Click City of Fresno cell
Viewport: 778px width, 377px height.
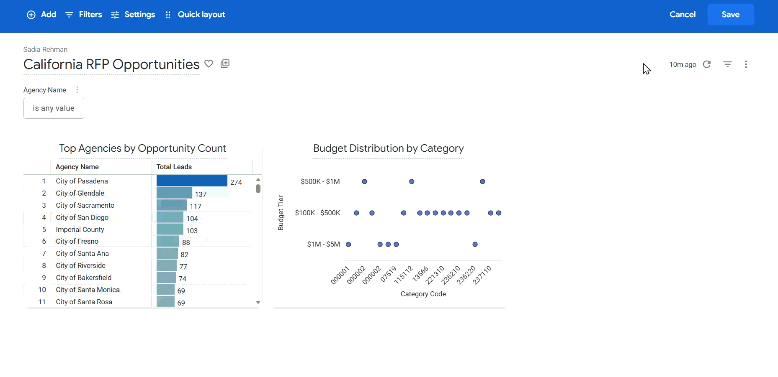click(x=77, y=241)
